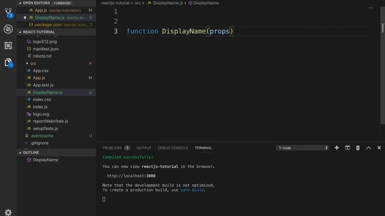The image size is (385, 216).
Task: Open App.js in open editors list
Action: pos(56,10)
